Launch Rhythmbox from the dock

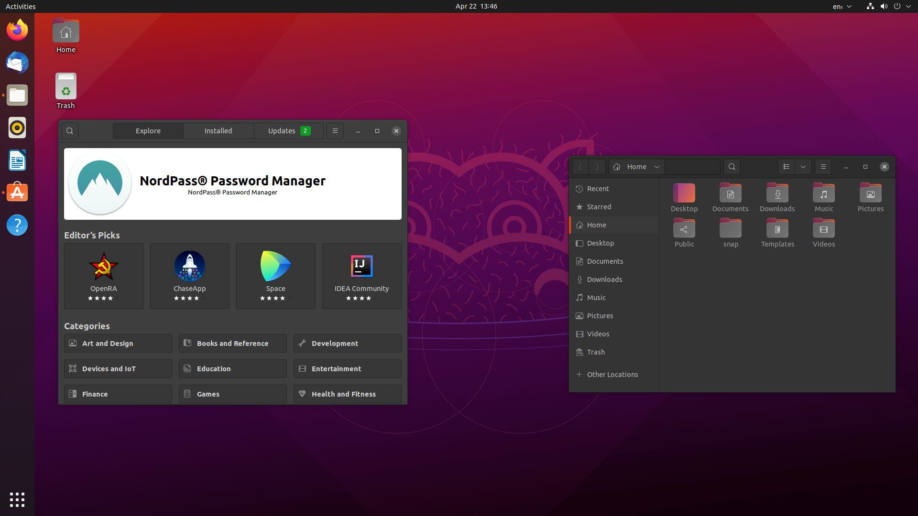(x=17, y=128)
